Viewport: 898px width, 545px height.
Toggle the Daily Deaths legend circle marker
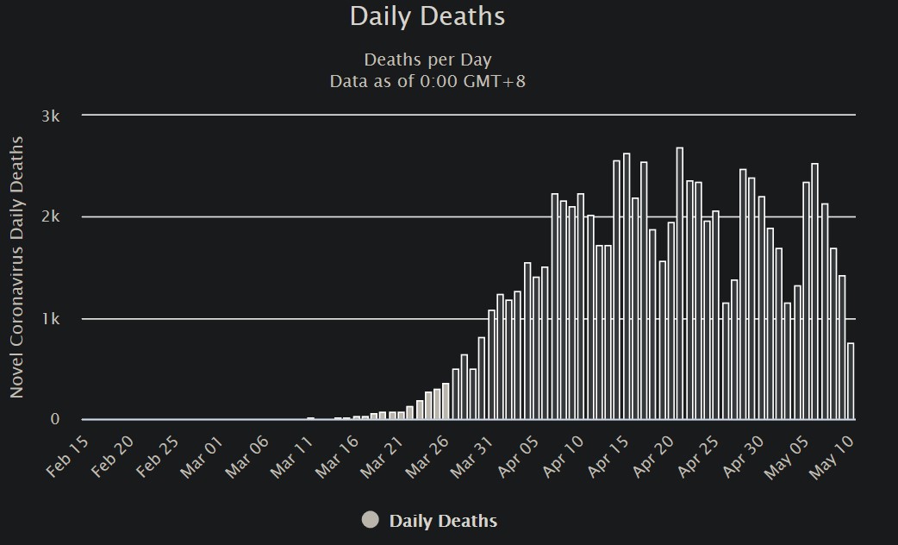point(371,520)
